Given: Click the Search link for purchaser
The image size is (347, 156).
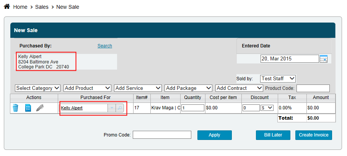Looking at the screenshot, I should [104, 46].
